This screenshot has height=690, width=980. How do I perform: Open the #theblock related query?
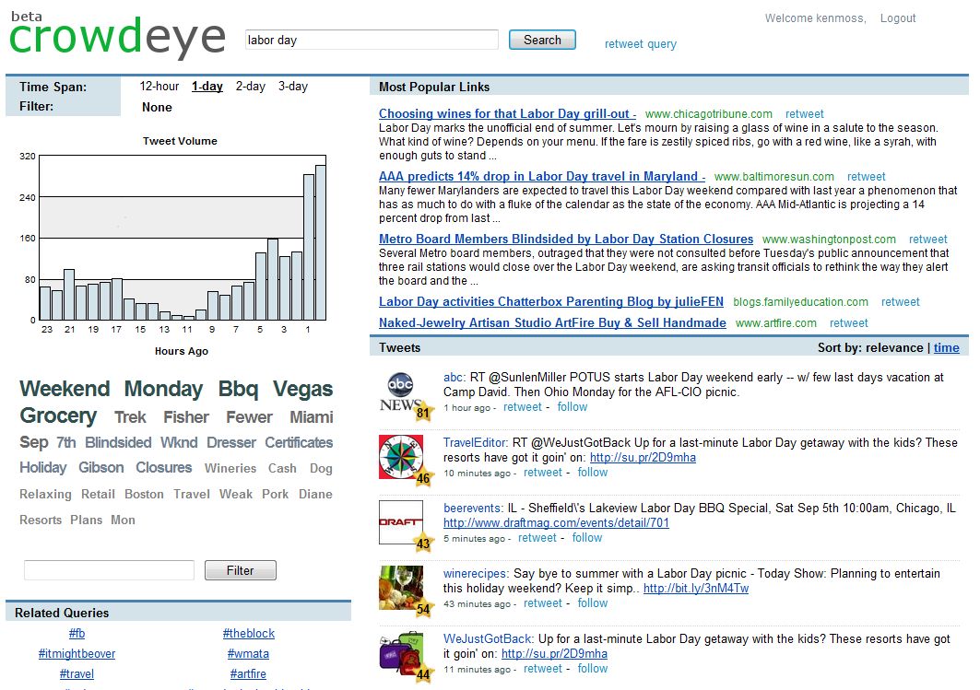(x=249, y=633)
